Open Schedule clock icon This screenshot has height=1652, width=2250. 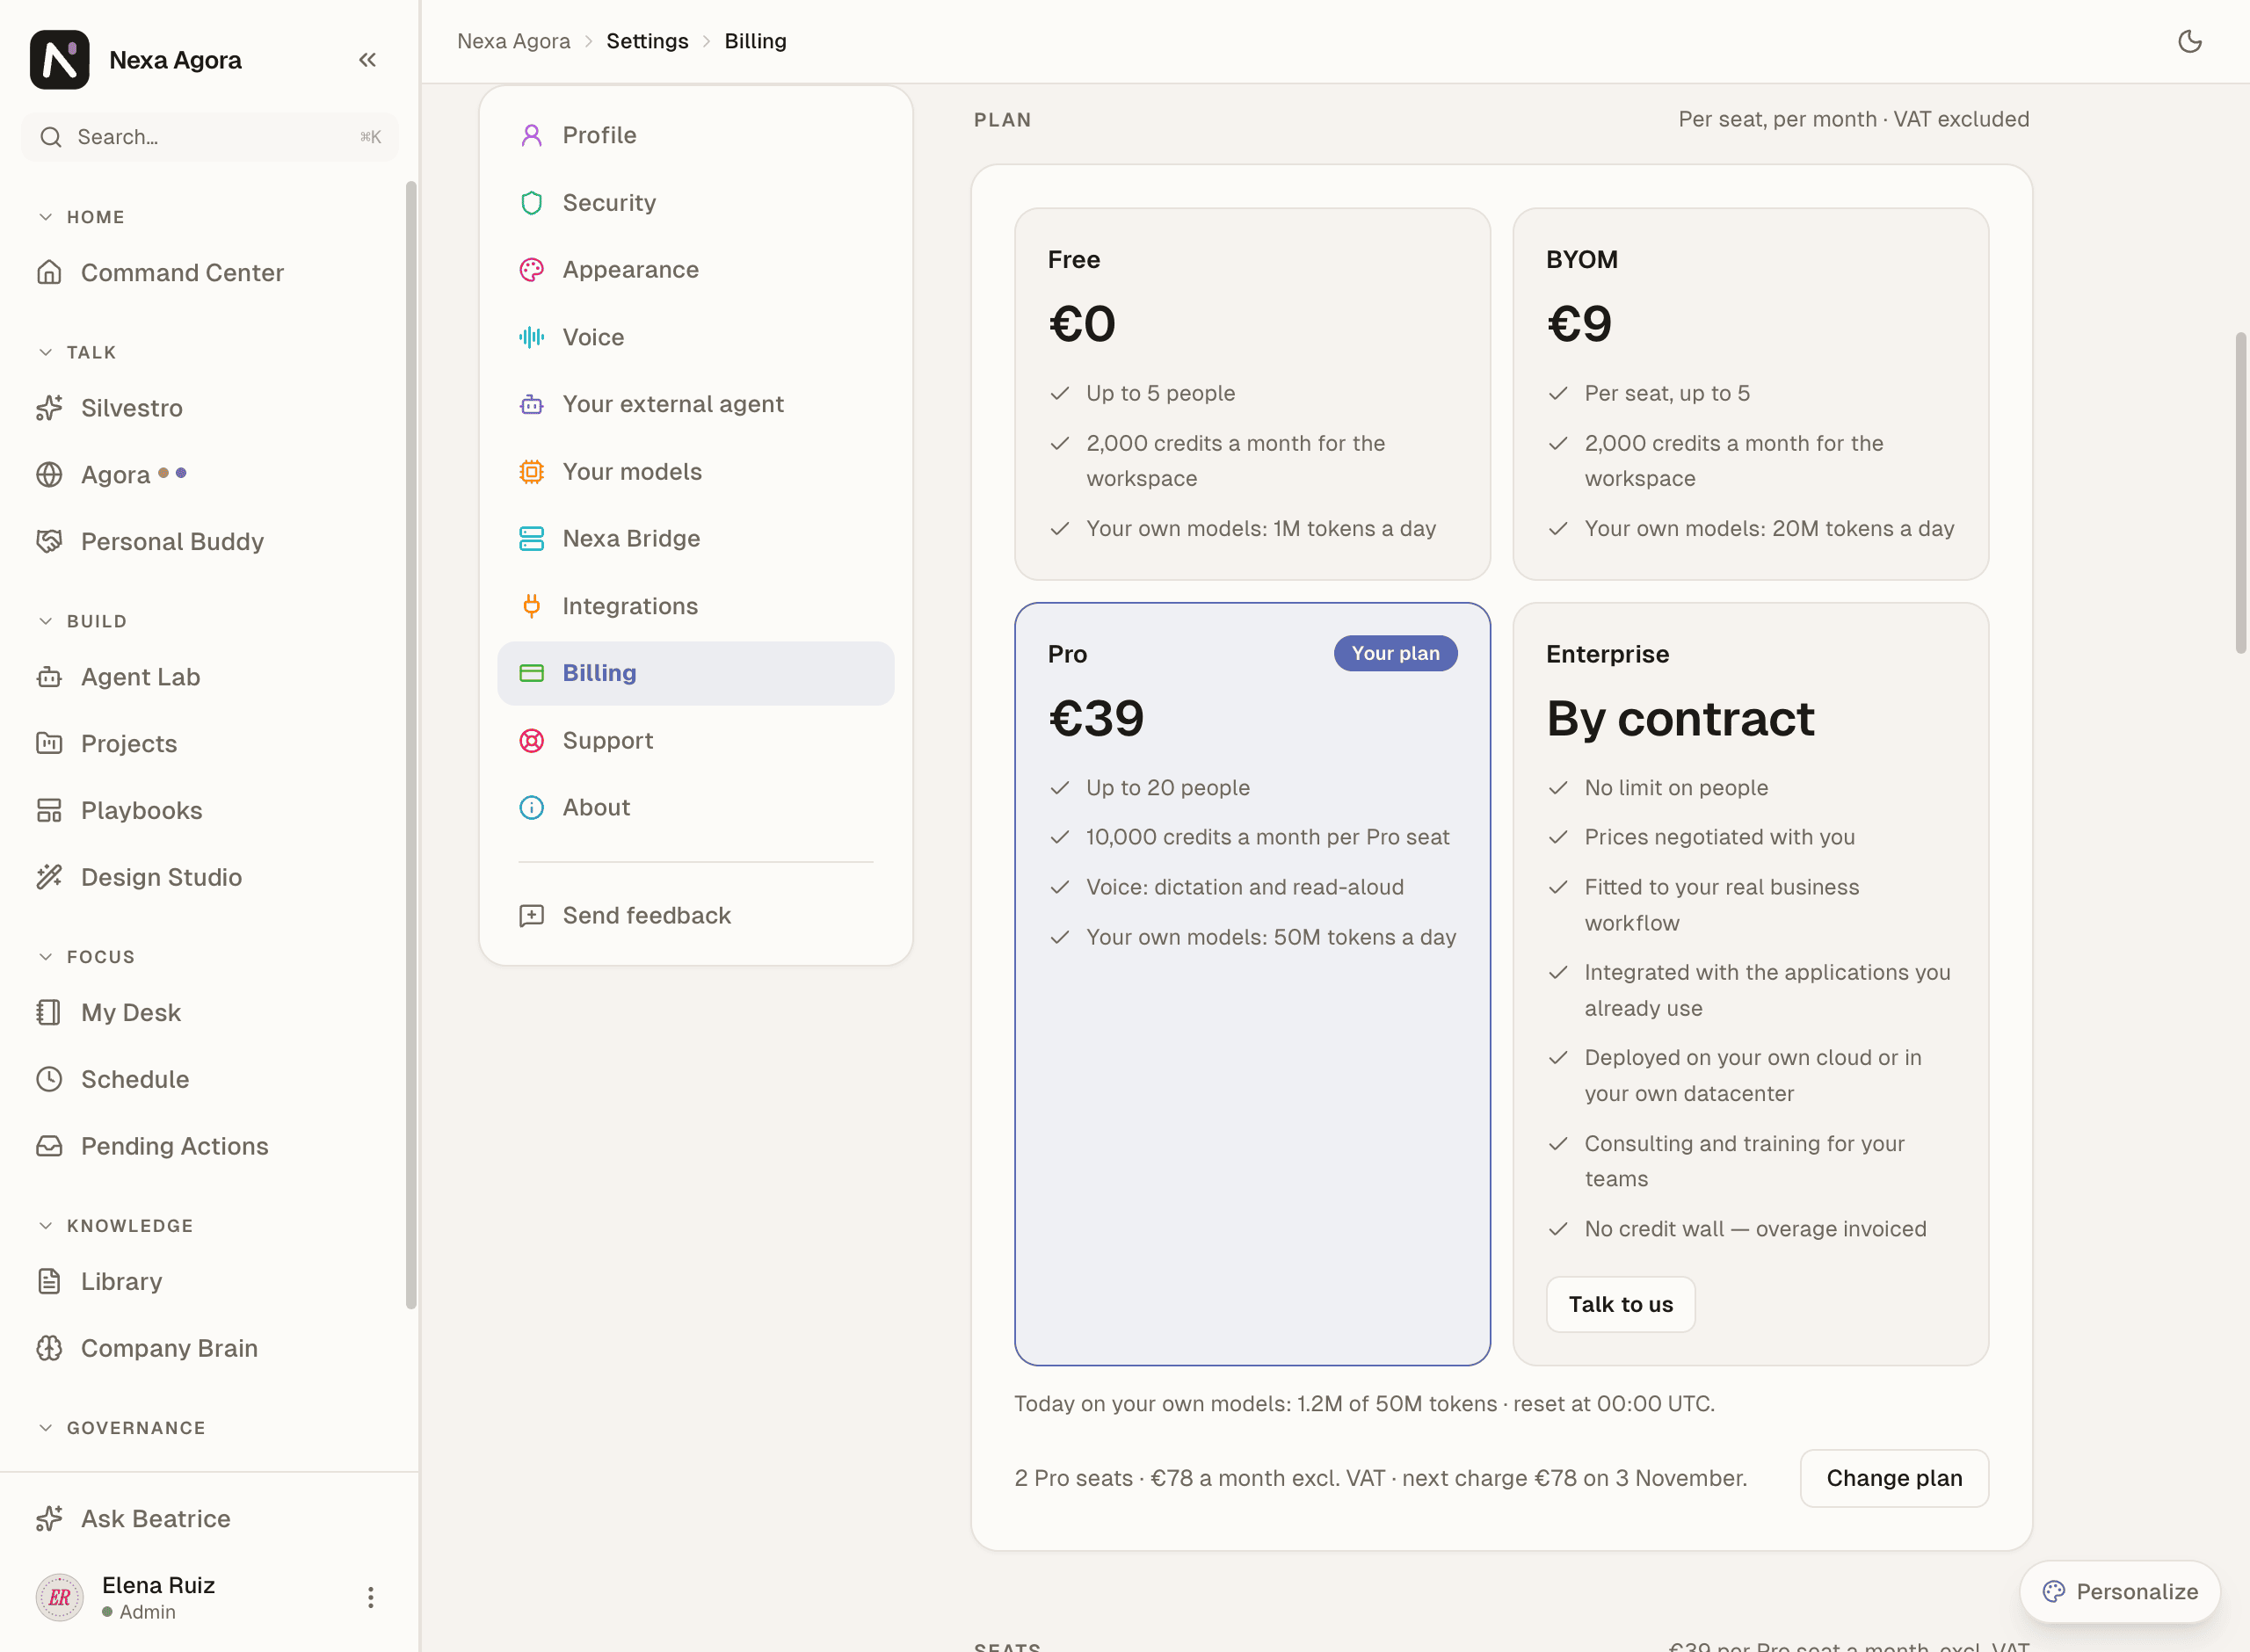pyautogui.click(x=49, y=1079)
